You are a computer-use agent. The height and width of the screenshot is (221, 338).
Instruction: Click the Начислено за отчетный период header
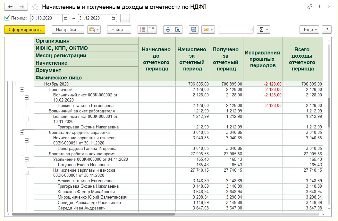coord(192,59)
